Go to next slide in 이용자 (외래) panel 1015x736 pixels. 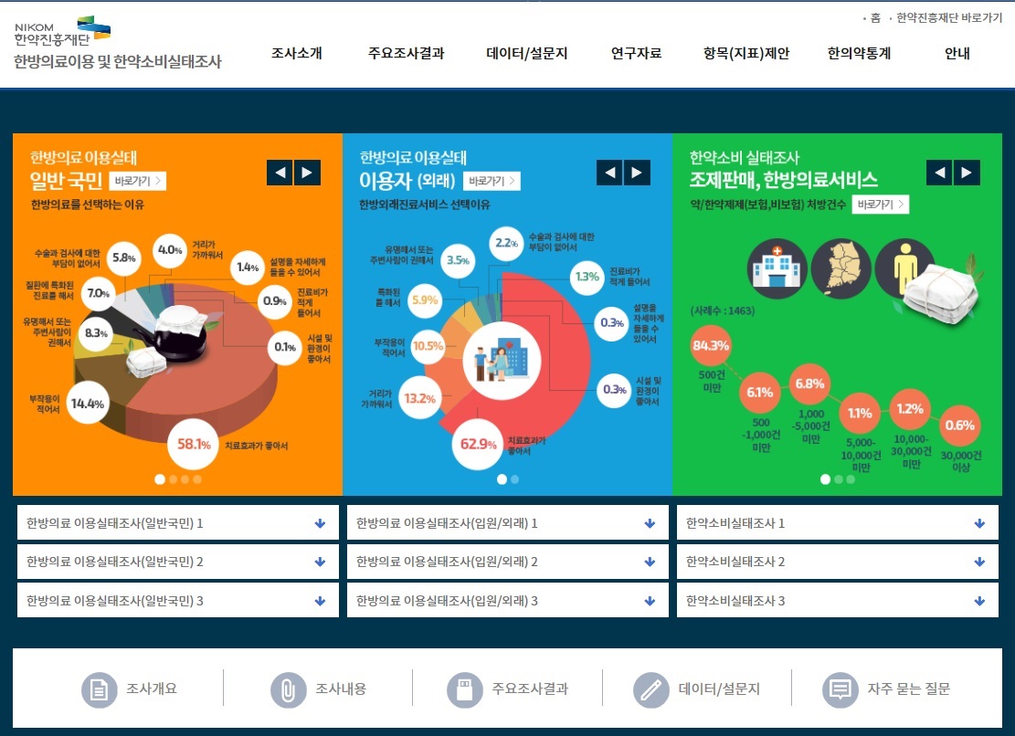(637, 172)
